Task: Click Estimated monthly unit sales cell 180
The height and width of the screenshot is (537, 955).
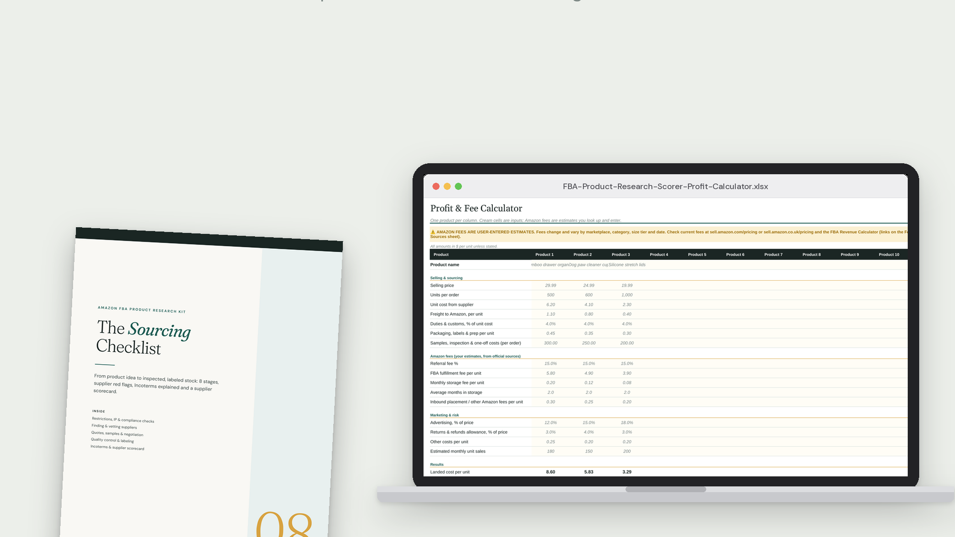Action: [551, 452]
